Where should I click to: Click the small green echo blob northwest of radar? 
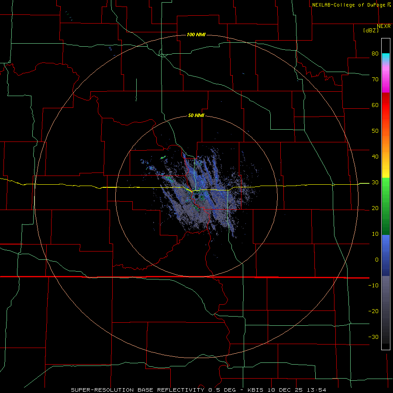coord(163,158)
